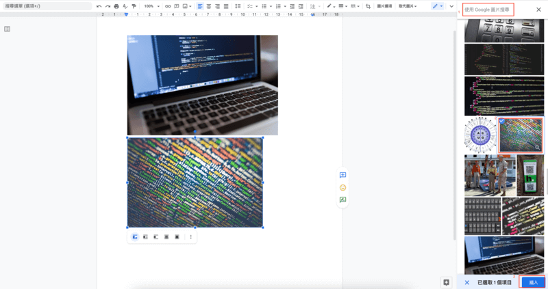Open border color pen dropdown

(331, 6)
